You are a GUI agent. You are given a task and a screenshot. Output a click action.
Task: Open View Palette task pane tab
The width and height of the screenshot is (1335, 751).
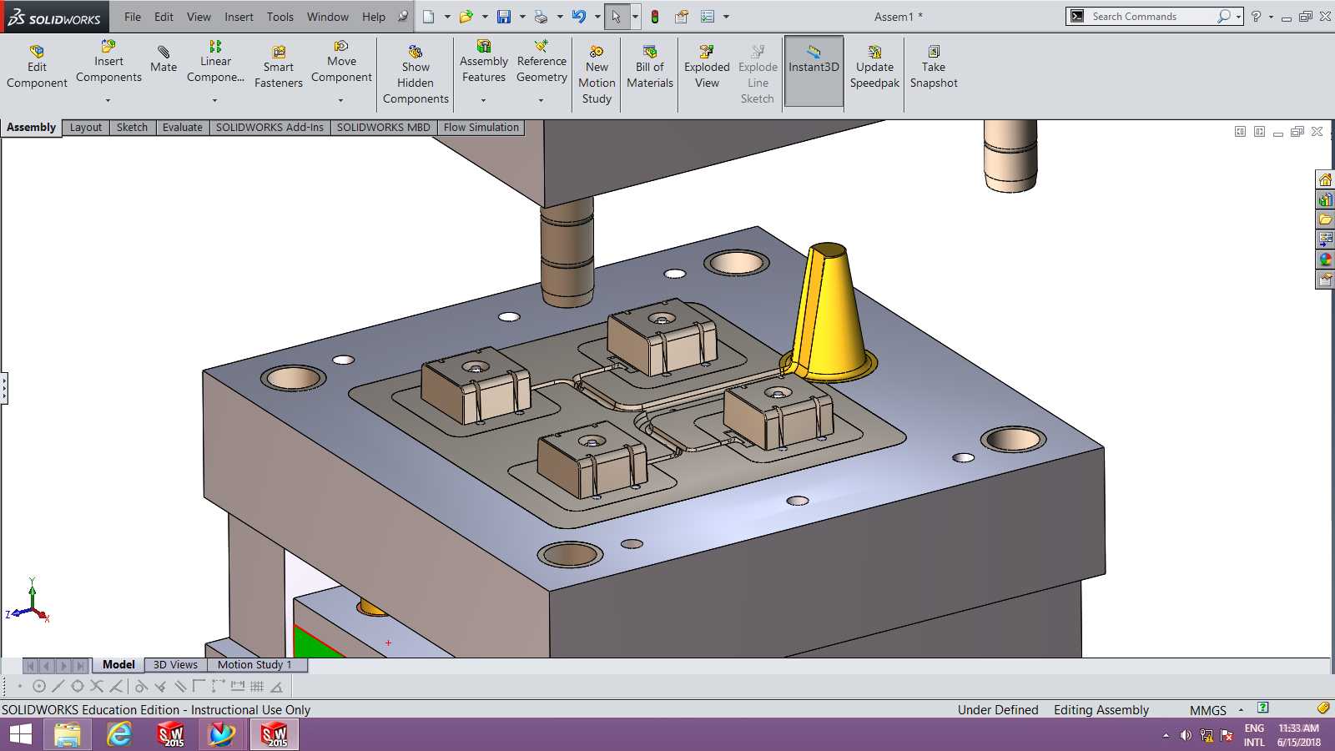pos(1325,239)
